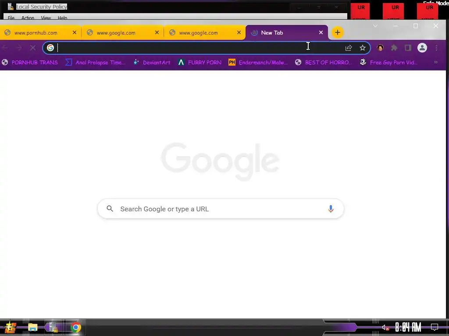Close the New Tab tab

(x=321, y=32)
